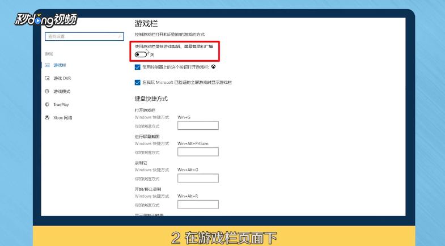Uncheck the Microsoft 已验证的全屏游戏 checkbox

137,83
